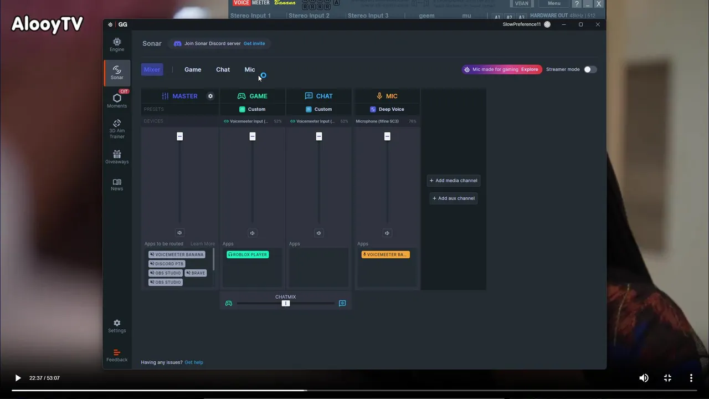The height and width of the screenshot is (399, 709).
Task: Toggle Streamer mode switch
Action: [590, 69]
